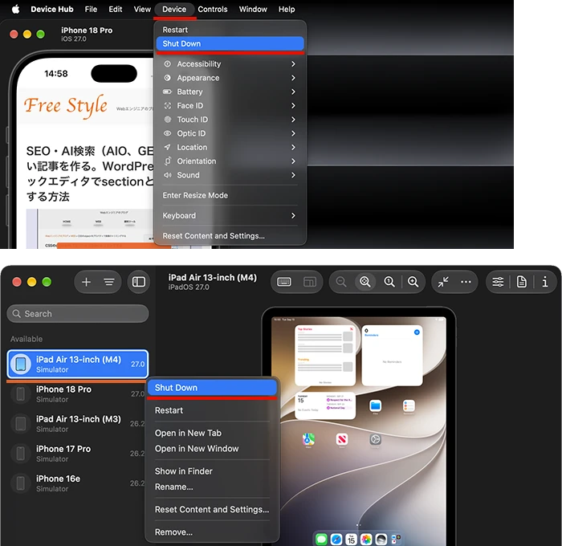
Task: Choose Restart in the Device menu
Action: pyautogui.click(x=230, y=30)
